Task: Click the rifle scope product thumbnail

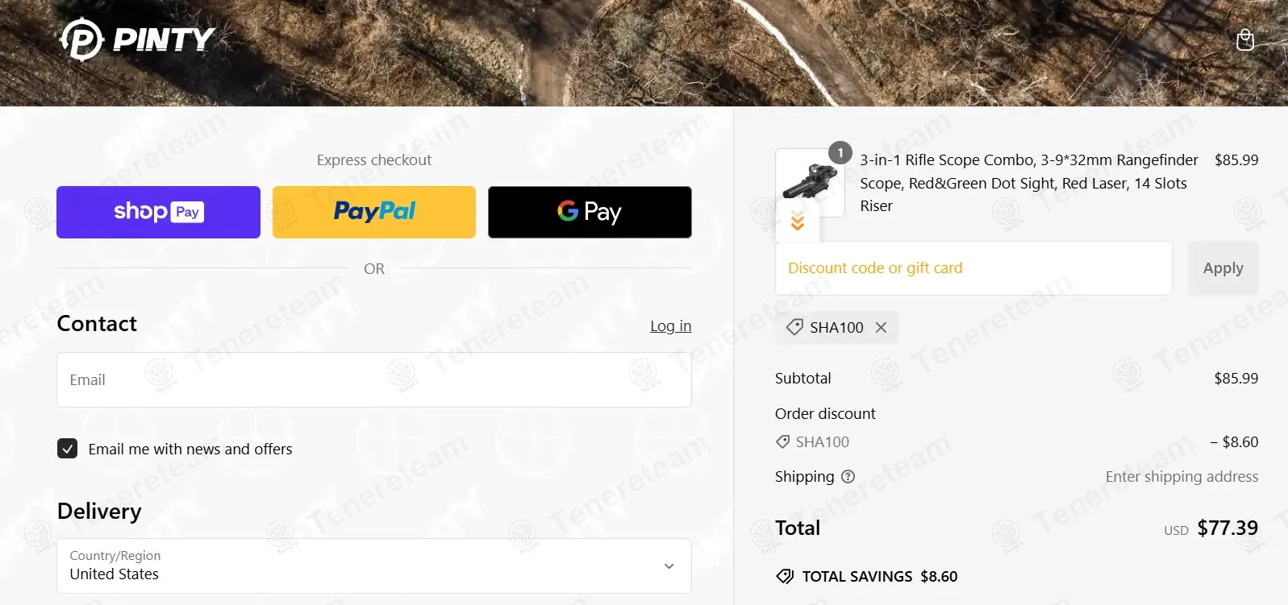Action: (808, 182)
